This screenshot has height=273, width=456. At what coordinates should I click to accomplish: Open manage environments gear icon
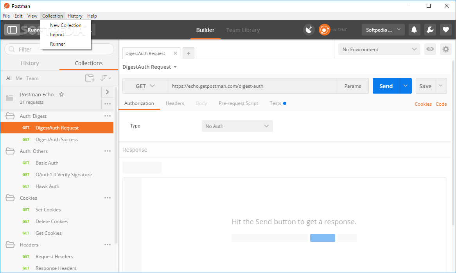click(x=445, y=49)
